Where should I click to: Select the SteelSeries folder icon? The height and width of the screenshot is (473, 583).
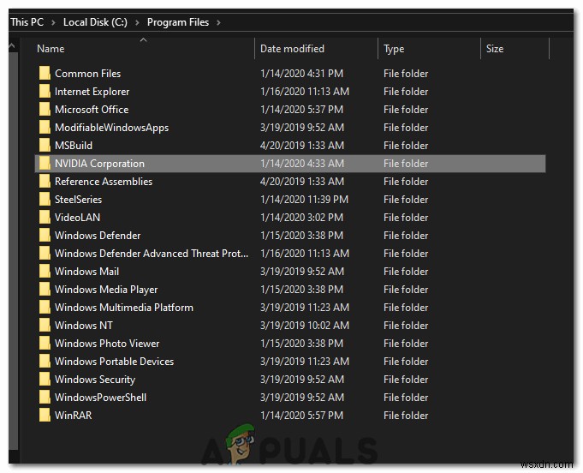[x=45, y=199]
